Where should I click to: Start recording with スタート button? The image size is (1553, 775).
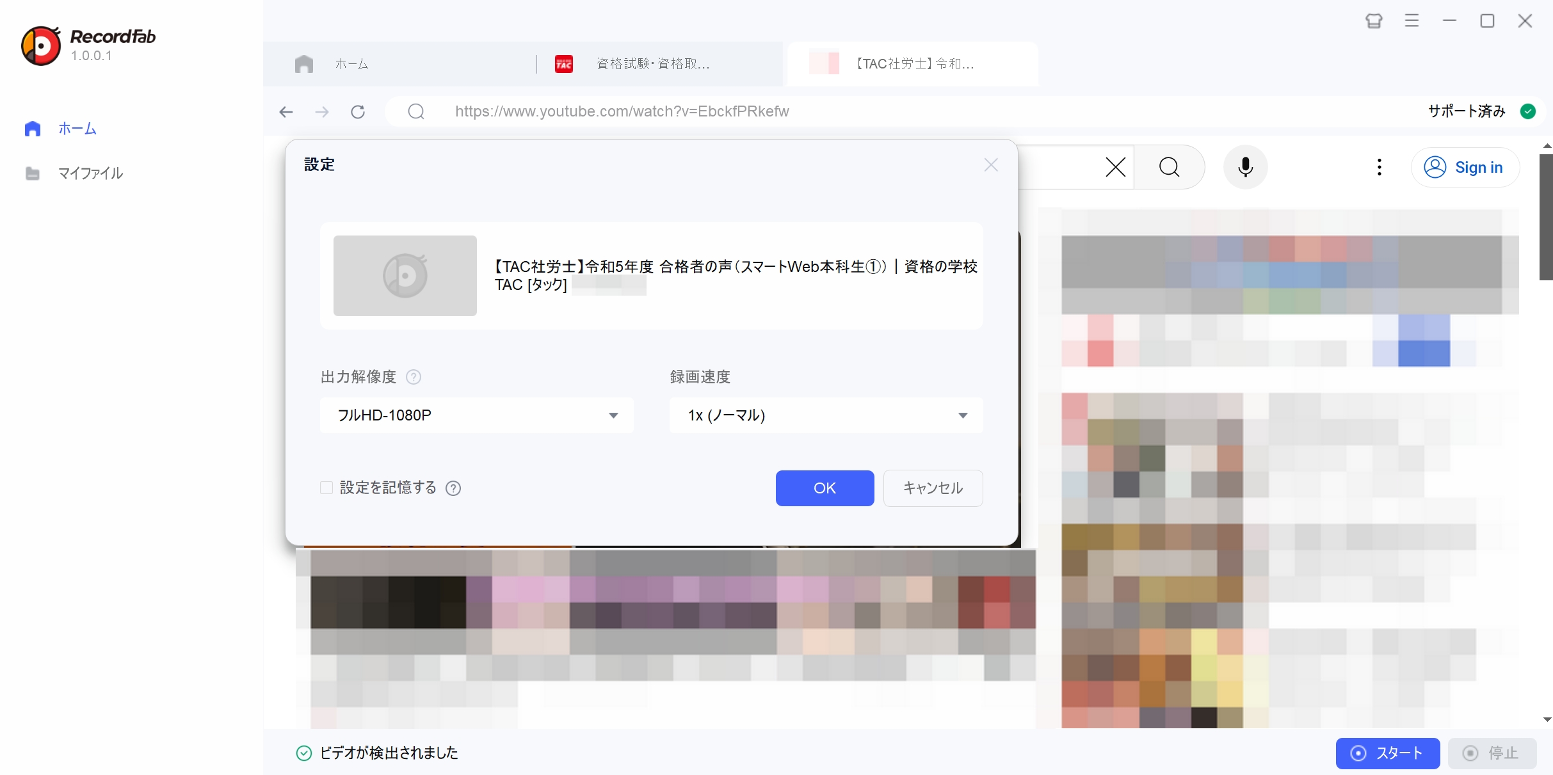(1388, 753)
